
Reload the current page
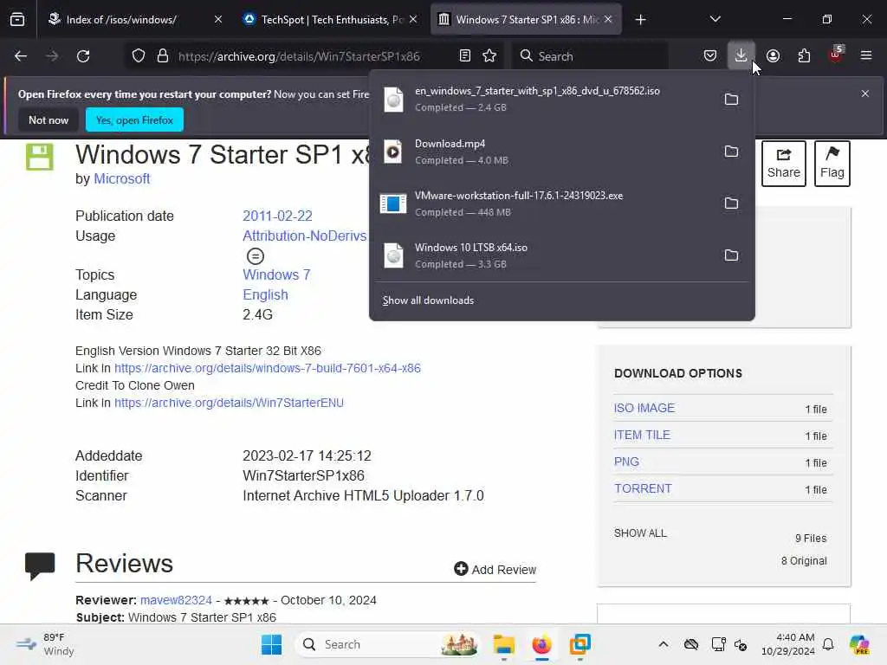tap(83, 56)
